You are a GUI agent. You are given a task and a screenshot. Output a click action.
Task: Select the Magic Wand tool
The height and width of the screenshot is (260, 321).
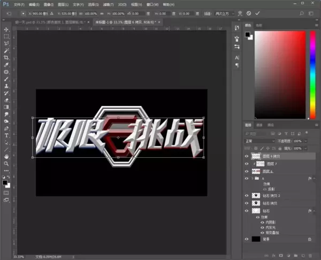point(6,51)
